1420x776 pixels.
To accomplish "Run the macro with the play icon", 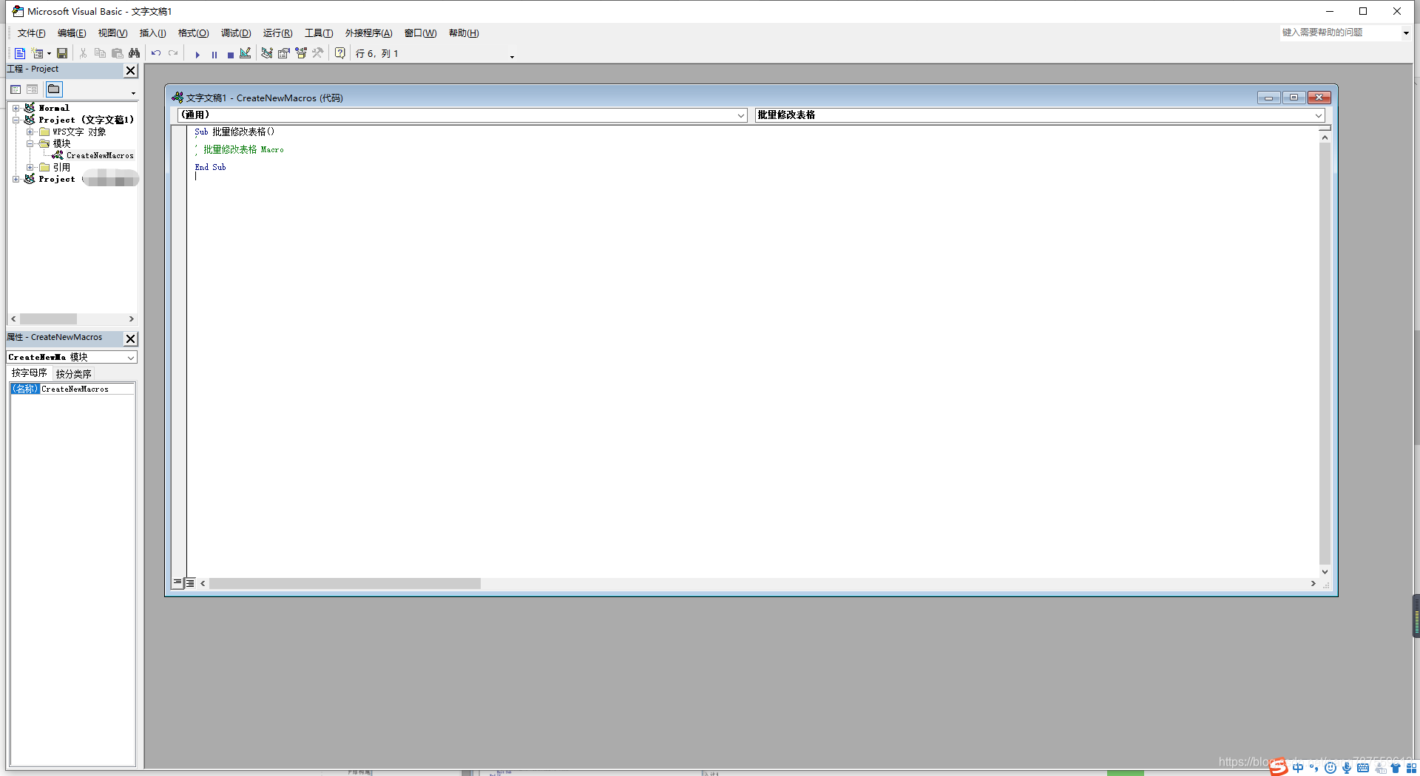I will [x=197, y=54].
